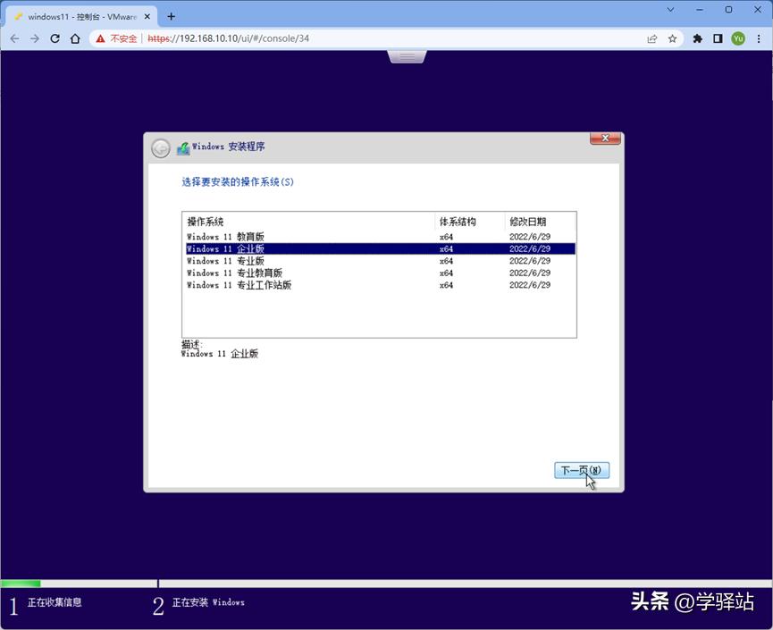The image size is (773, 630).
Task: Open the browser side panel icon
Action: tap(719, 38)
